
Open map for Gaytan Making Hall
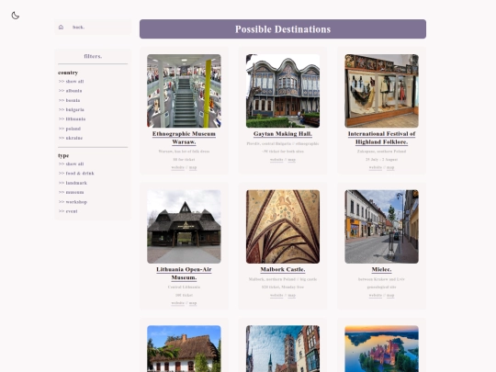click(292, 160)
